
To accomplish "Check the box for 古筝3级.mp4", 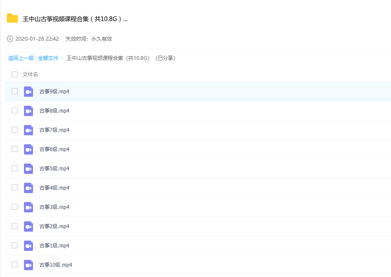I will click(15, 207).
